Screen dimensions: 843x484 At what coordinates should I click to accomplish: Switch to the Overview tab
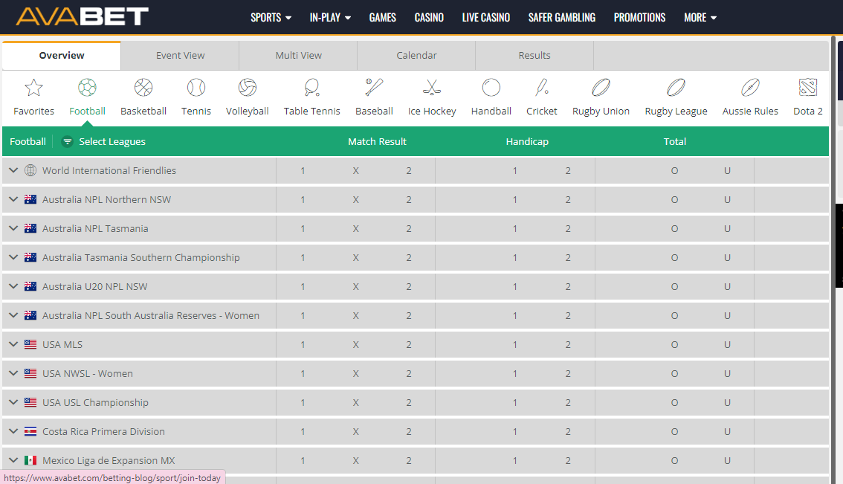pyautogui.click(x=61, y=56)
